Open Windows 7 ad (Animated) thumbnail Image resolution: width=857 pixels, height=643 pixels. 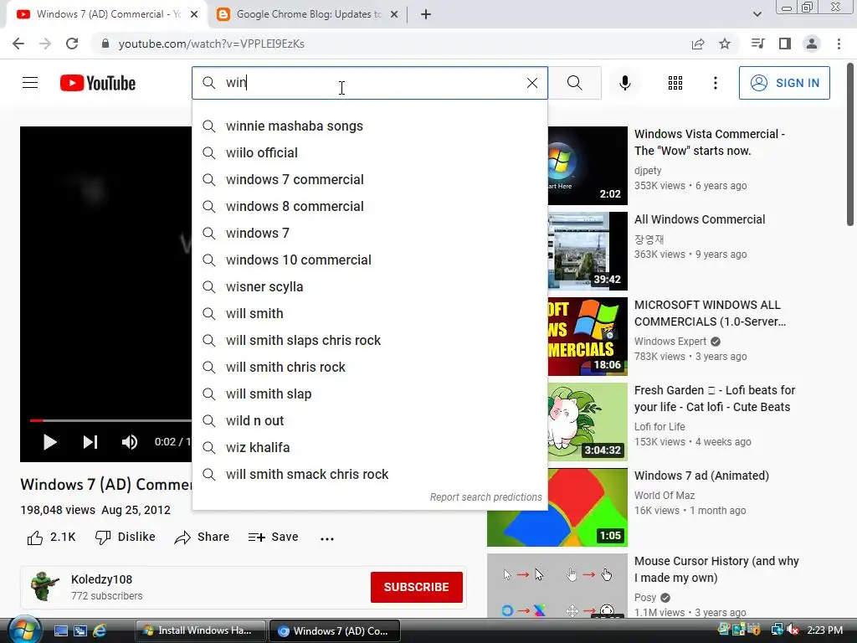[x=557, y=507]
